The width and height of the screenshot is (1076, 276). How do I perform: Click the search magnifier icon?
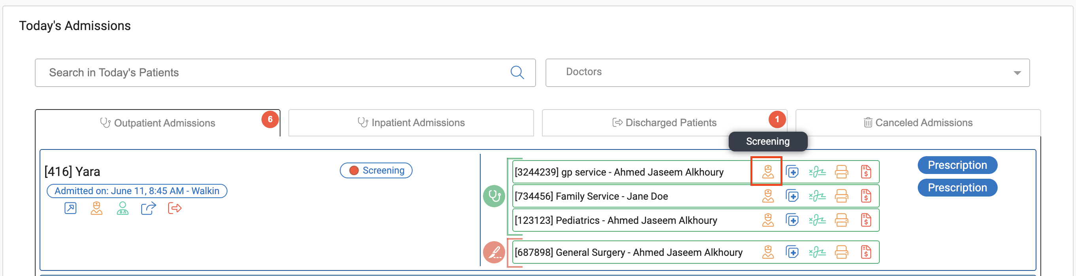coord(517,73)
